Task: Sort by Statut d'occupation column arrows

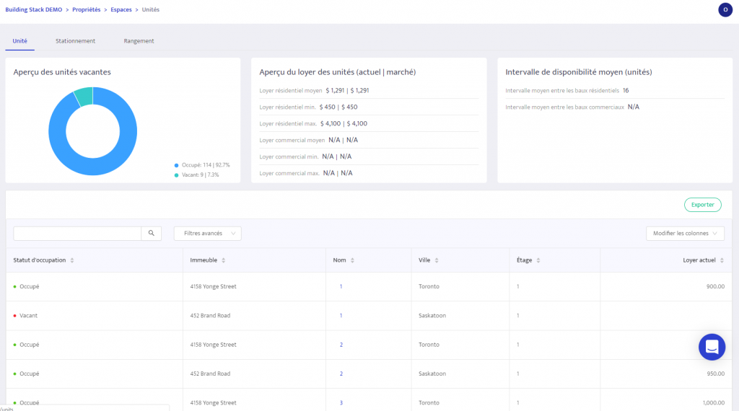Action: coord(72,260)
